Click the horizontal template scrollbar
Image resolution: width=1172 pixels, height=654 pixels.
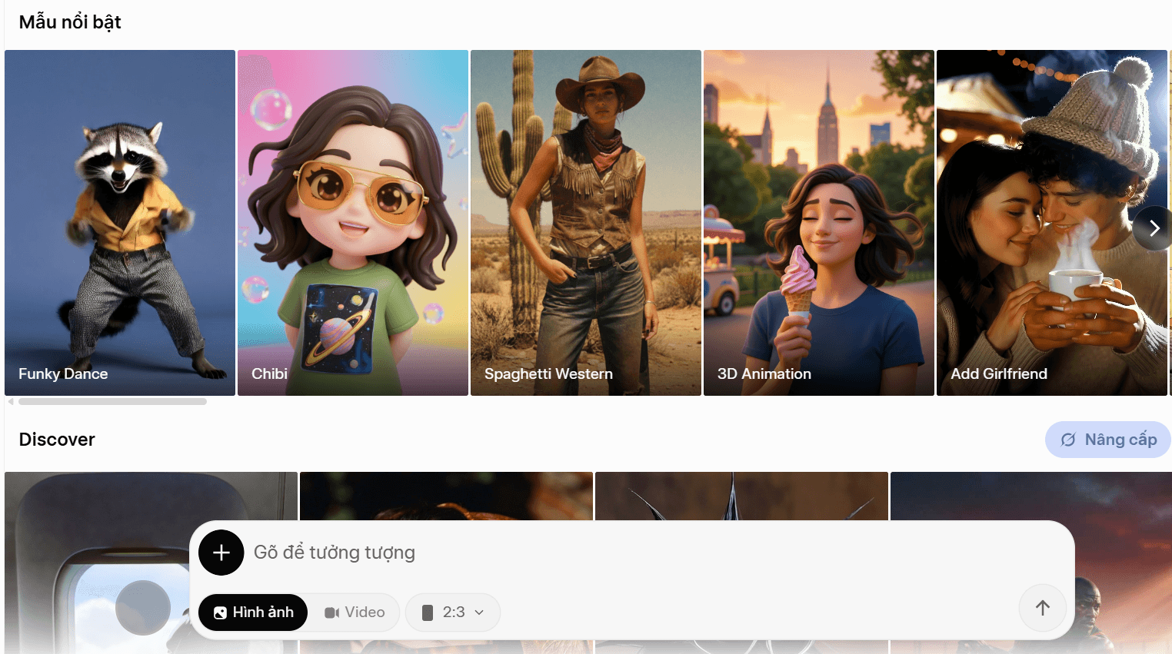[112, 401]
